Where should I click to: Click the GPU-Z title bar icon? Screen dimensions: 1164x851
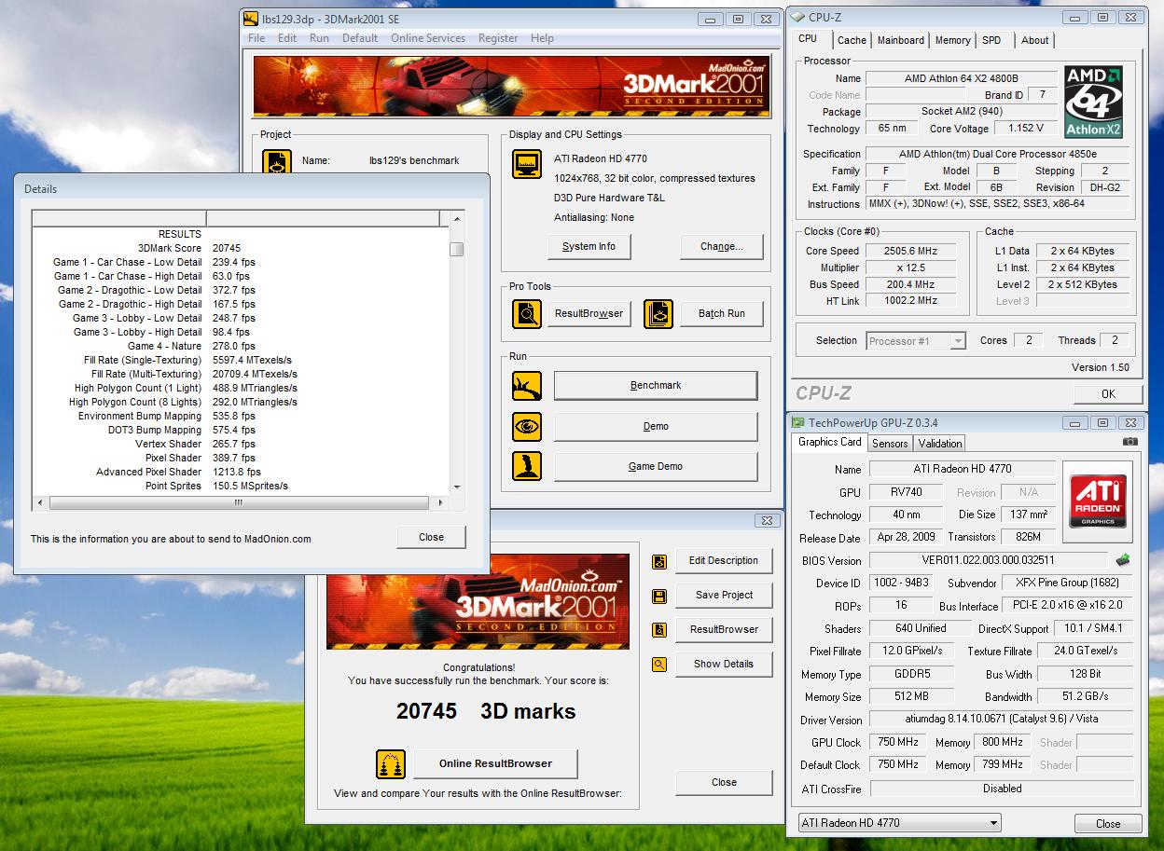point(797,422)
